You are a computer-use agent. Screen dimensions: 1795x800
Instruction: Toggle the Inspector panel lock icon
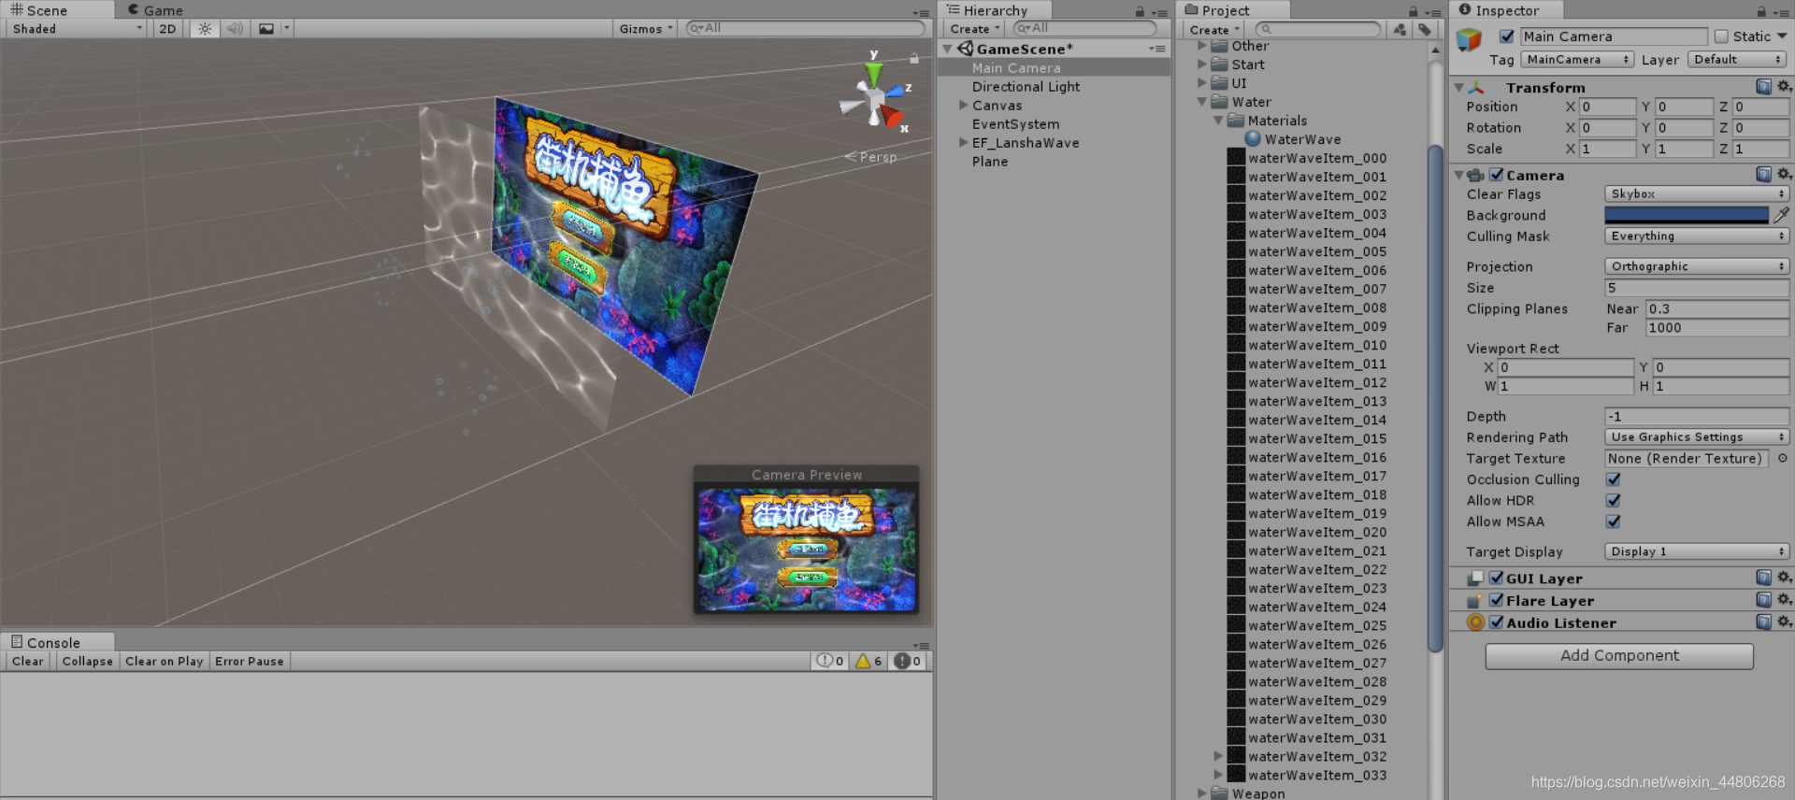tap(1761, 11)
